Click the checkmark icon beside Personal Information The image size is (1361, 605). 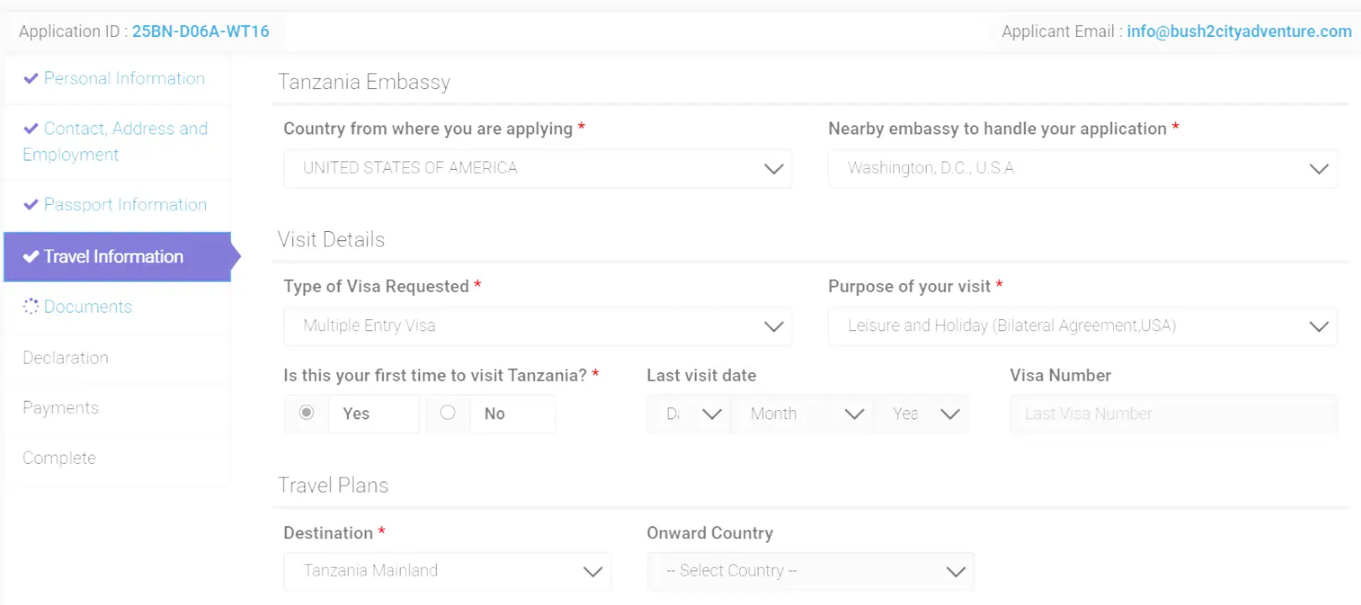[31, 78]
